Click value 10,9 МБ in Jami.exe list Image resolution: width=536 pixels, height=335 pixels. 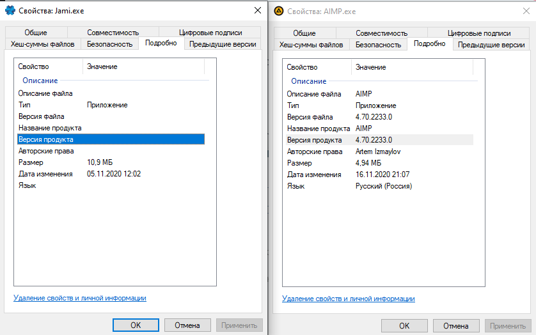(x=100, y=162)
